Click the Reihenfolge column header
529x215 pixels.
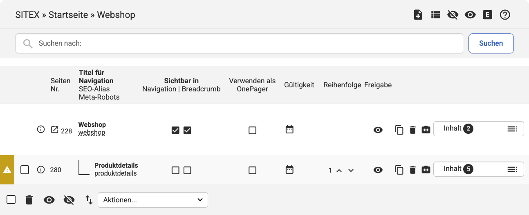coord(342,85)
